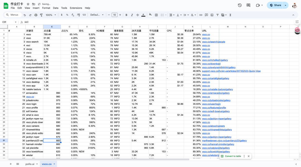
Task: Open the fill color picker
Action: (150, 15)
